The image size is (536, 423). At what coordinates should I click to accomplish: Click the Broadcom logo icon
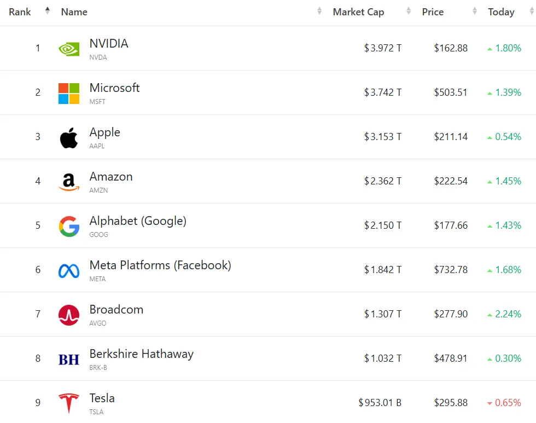pyautogui.click(x=69, y=315)
